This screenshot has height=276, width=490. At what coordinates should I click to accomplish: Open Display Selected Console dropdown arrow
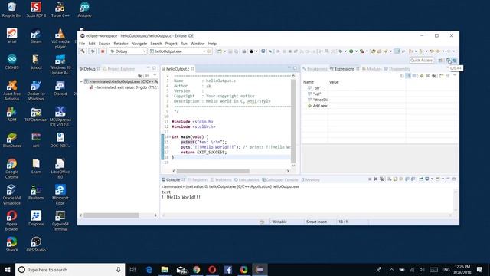click(432, 179)
